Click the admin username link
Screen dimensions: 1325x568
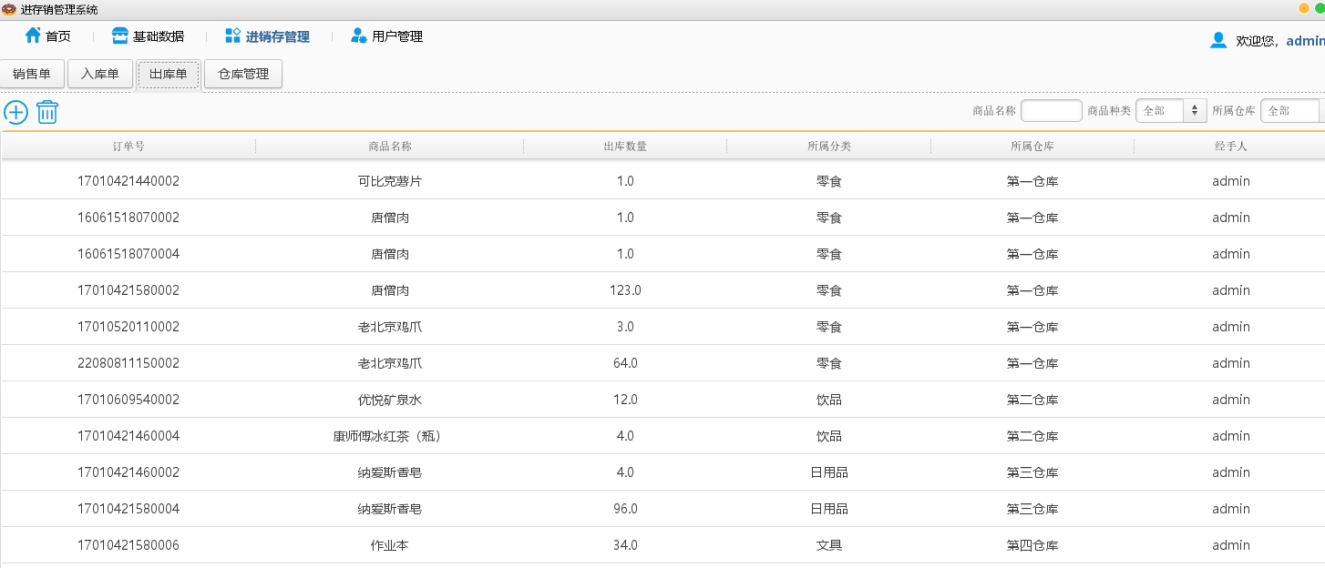[1305, 41]
